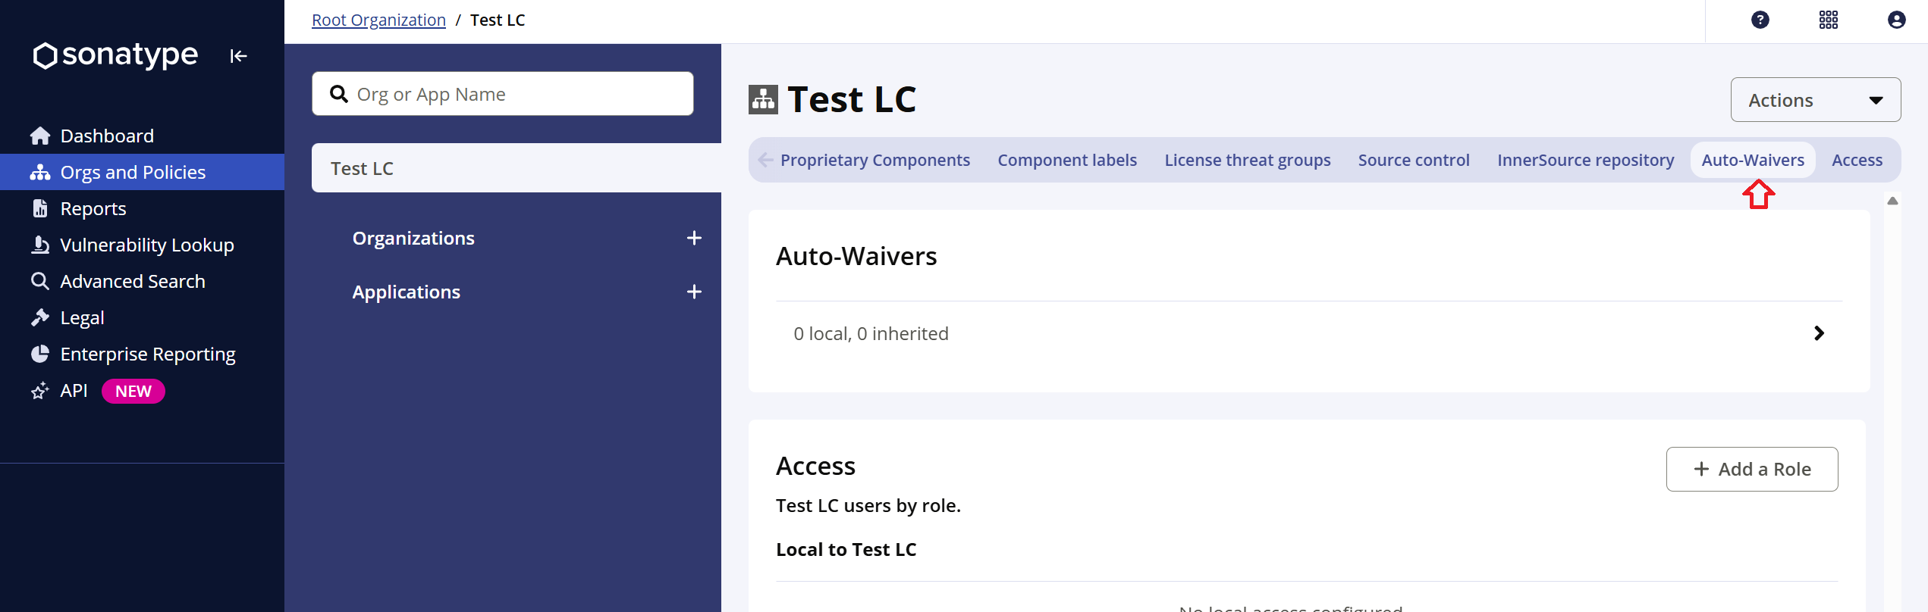The width and height of the screenshot is (1928, 612).
Task: Click the API sparkle icon
Action: tap(40, 390)
